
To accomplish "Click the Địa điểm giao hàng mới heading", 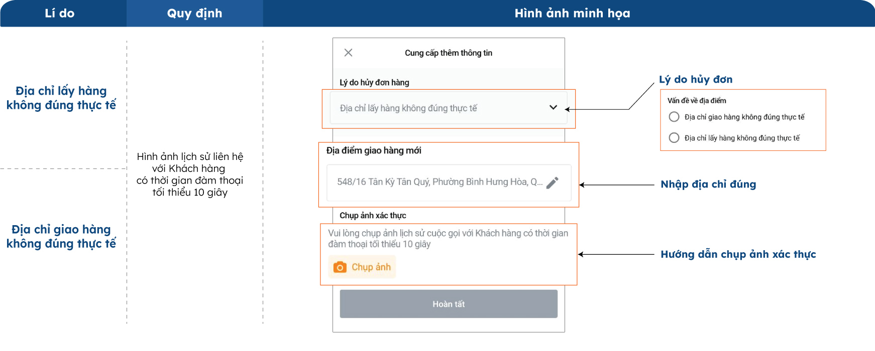I will tap(374, 150).
